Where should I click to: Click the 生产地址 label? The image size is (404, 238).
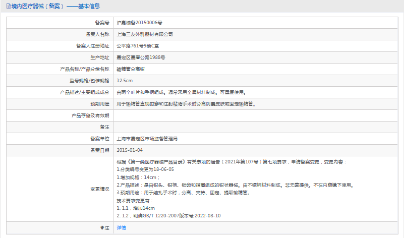click(x=100, y=57)
